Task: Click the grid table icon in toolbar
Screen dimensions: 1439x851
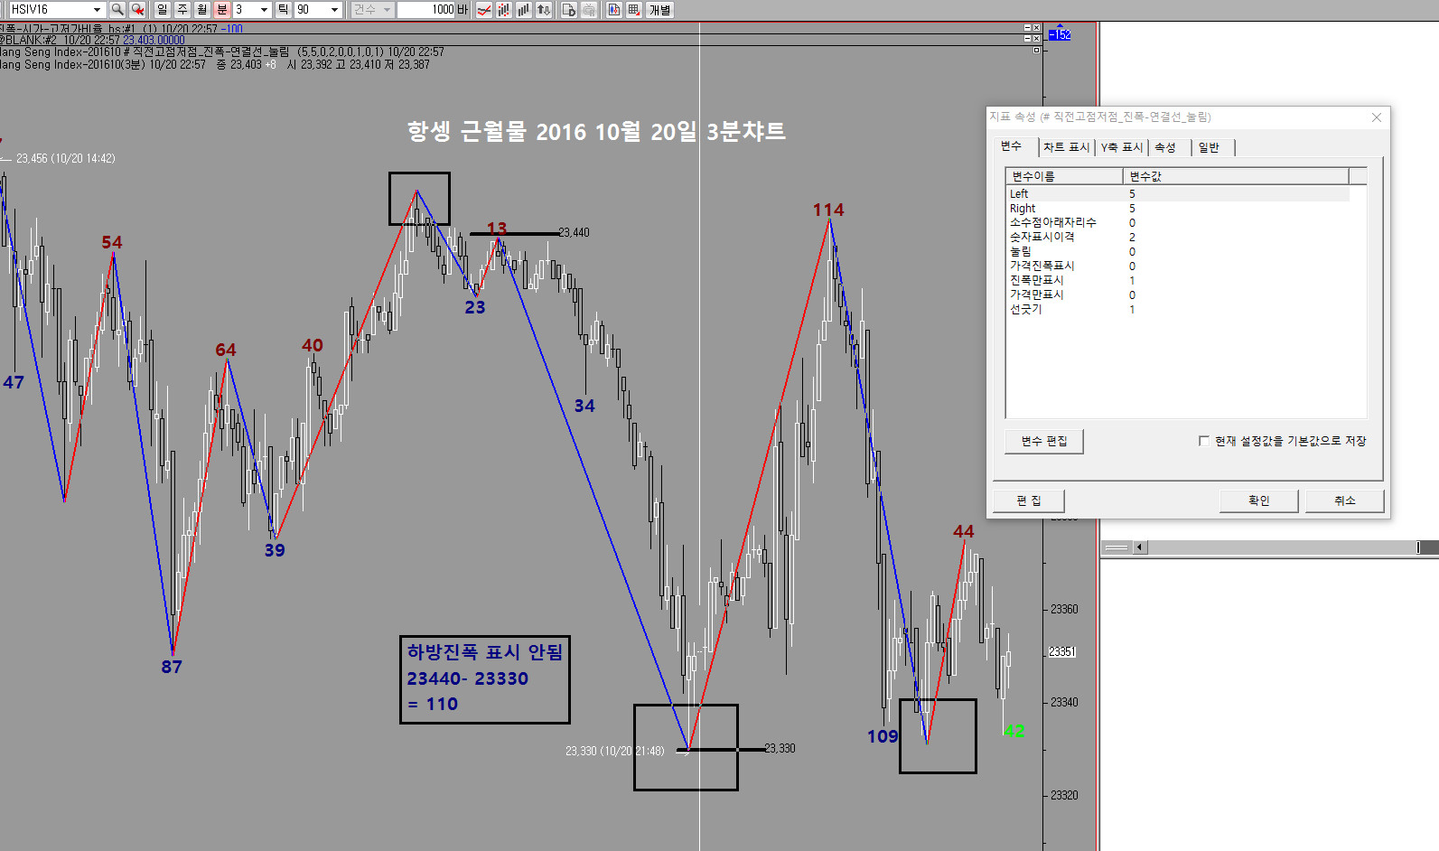Action: 634,10
